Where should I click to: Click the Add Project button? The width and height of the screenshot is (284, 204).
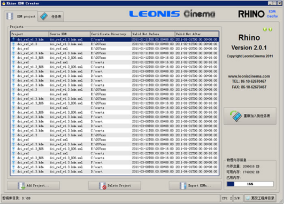[x=34, y=185]
